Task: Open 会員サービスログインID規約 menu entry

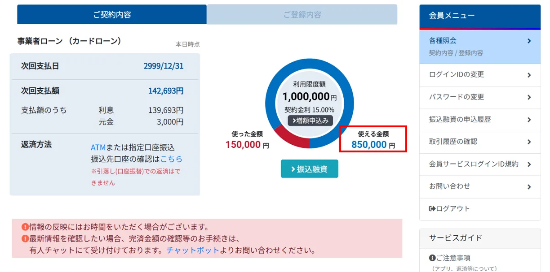Action: point(472,164)
